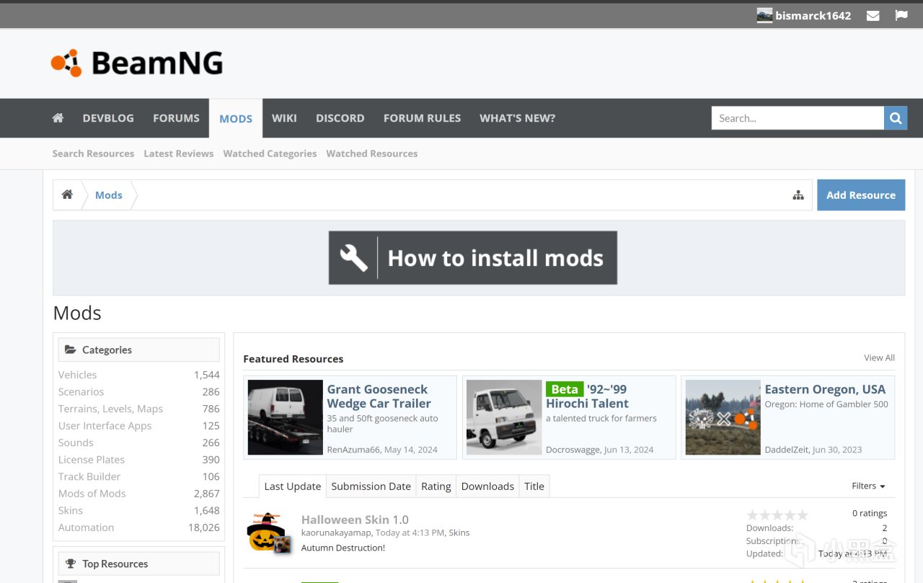Open Mods of Mods category
The image size is (923, 583).
92,494
